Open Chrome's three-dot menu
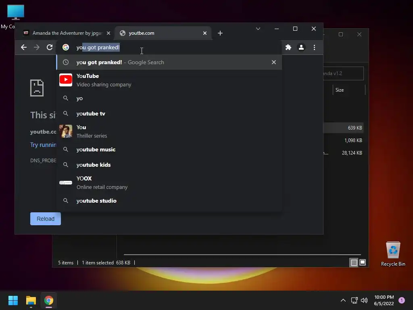 tap(314, 47)
